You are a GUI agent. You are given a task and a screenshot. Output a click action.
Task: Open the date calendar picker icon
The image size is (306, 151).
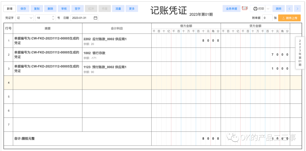point(95,18)
